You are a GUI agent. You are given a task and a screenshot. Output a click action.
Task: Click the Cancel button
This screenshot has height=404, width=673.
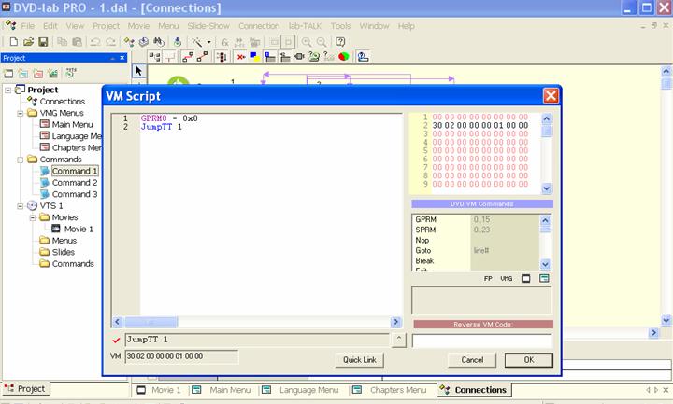(472, 360)
